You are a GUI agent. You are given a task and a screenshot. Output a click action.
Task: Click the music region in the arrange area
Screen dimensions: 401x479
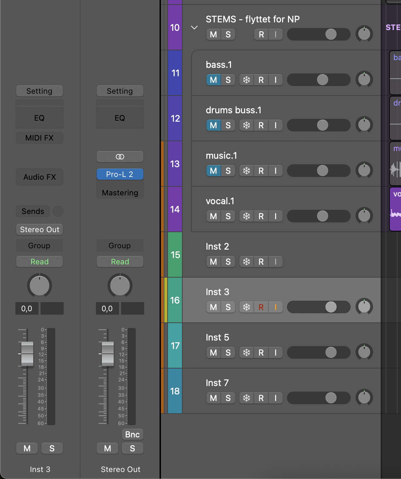click(395, 164)
